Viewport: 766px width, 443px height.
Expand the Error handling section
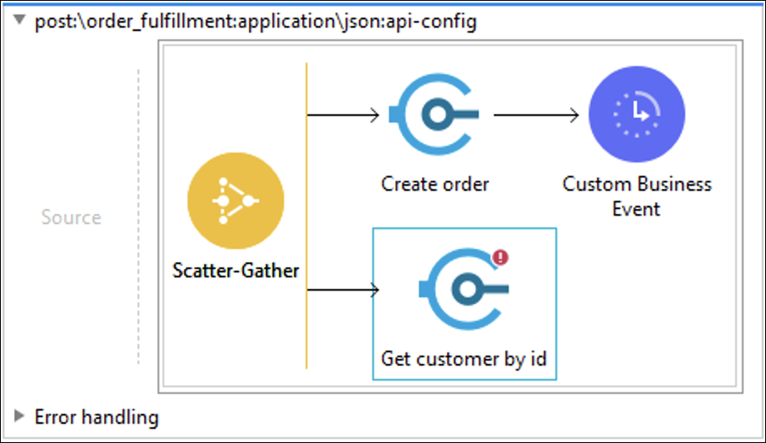tap(19, 416)
